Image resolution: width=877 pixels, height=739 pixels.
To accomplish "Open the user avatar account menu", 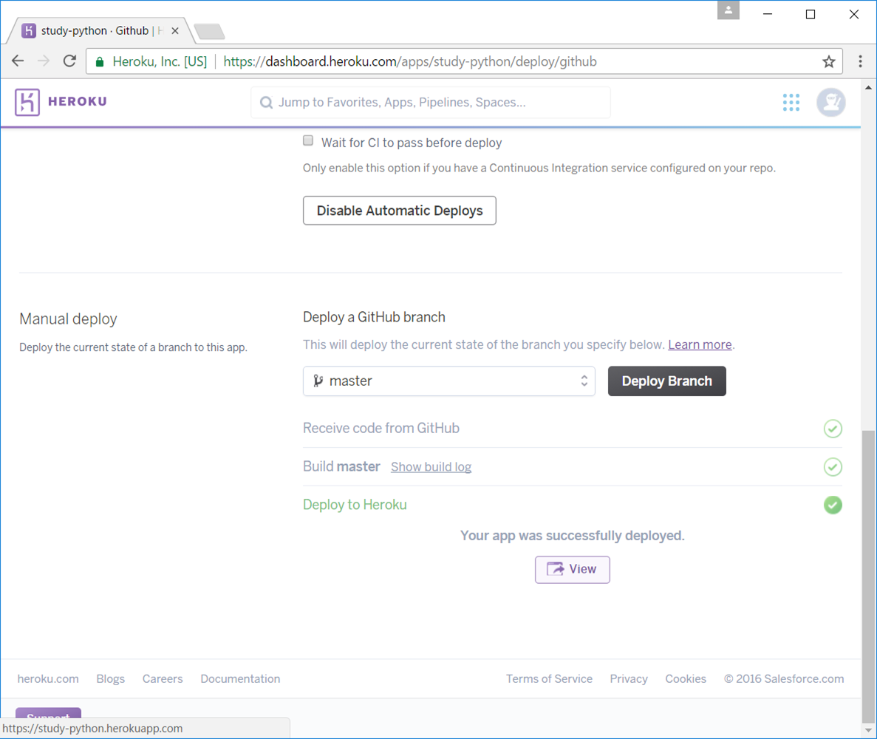I will (x=830, y=102).
